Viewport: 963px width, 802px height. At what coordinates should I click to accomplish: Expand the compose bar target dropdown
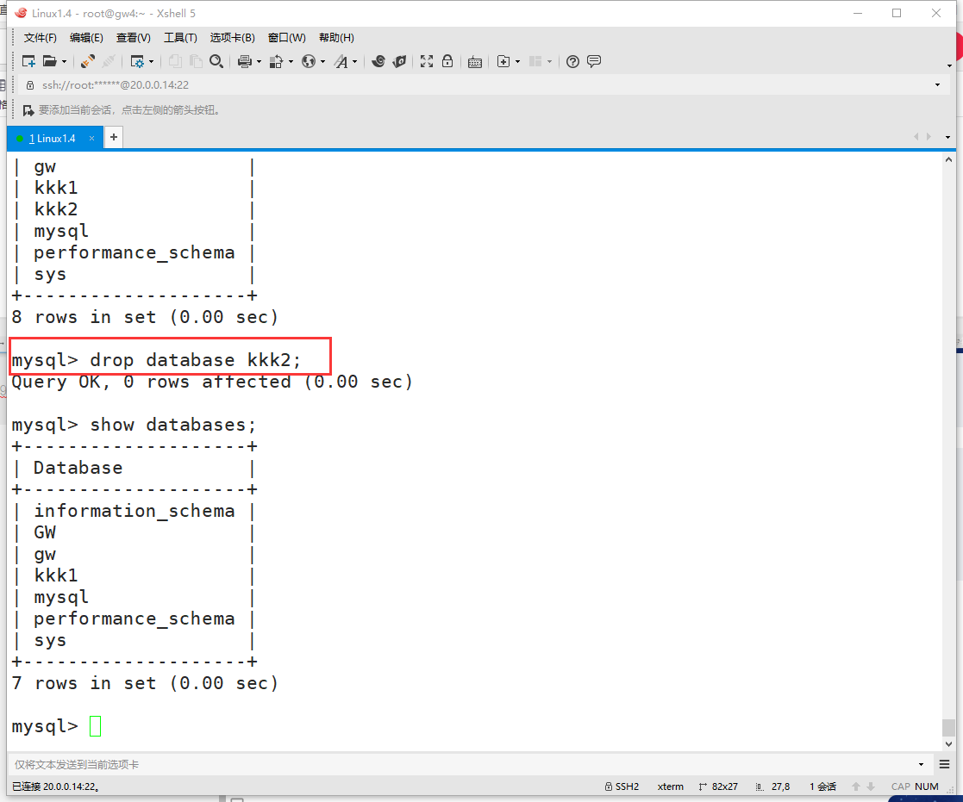(922, 765)
